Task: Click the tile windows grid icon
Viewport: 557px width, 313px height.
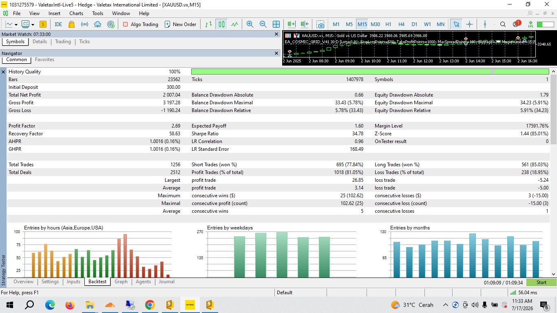Action: 276,24
